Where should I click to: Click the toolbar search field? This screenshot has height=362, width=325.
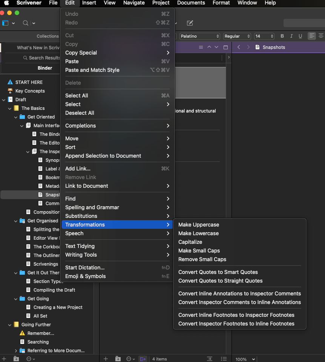[x=304, y=23]
